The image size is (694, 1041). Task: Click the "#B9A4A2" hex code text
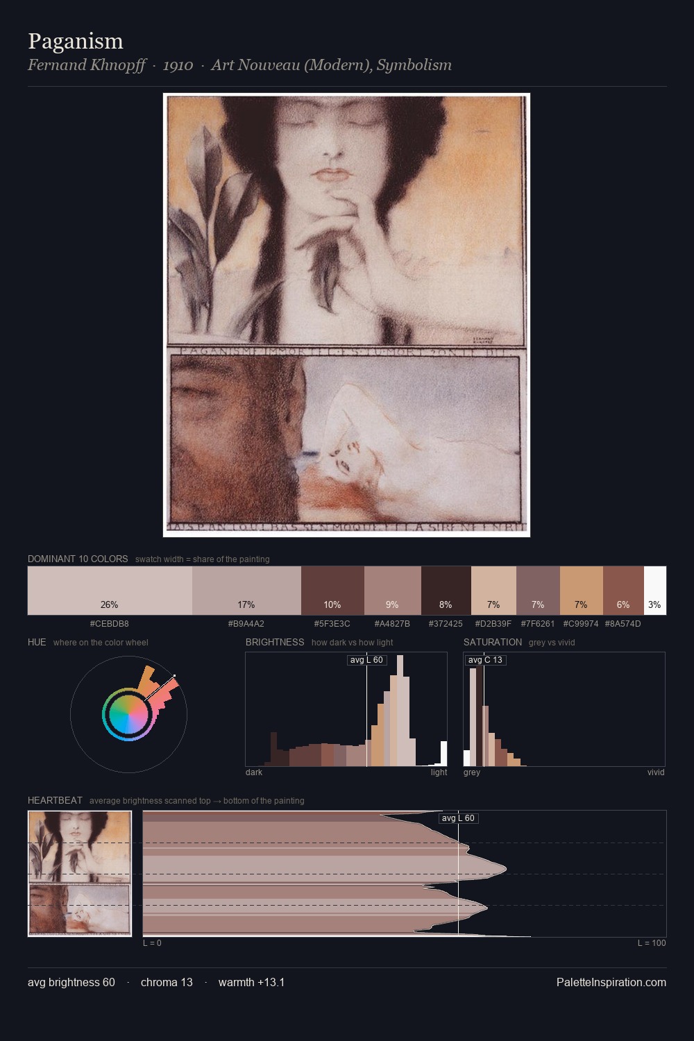coord(246,624)
